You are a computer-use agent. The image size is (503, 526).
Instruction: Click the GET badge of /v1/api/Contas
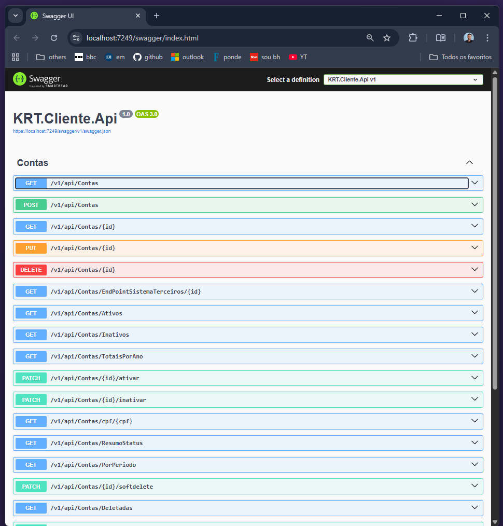[31, 183]
